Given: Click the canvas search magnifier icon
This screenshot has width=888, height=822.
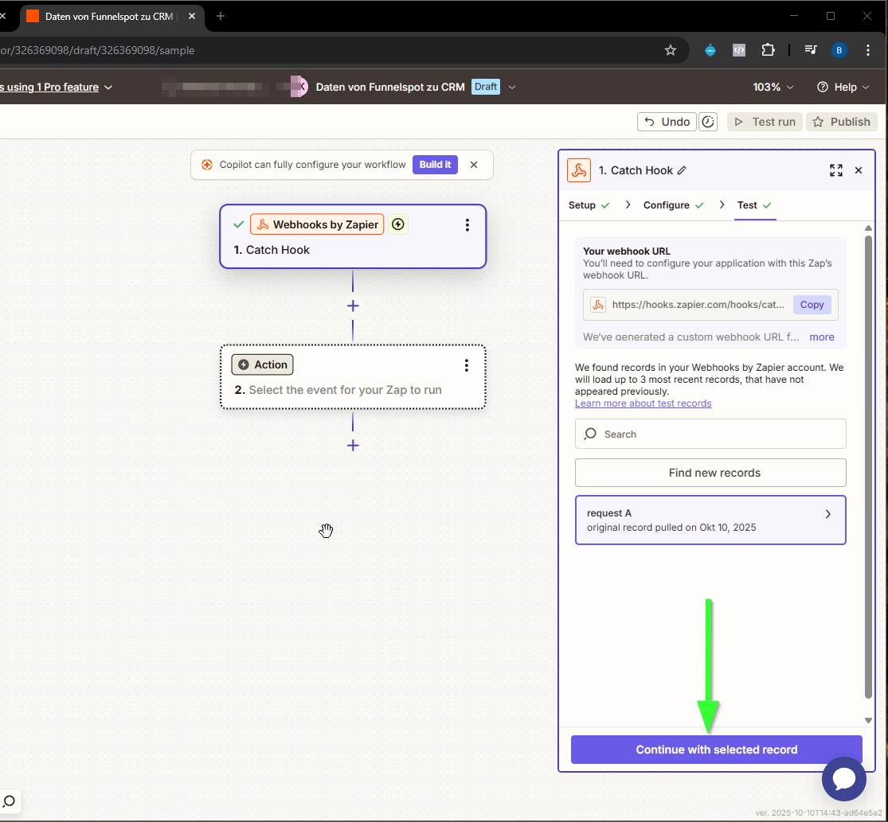Looking at the screenshot, I should (x=9, y=801).
